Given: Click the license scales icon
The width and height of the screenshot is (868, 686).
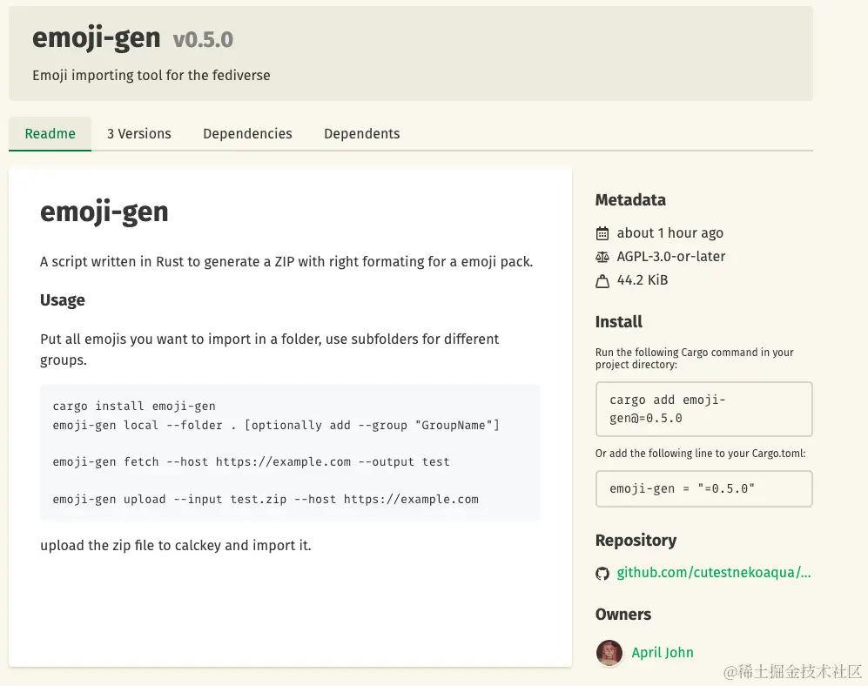Looking at the screenshot, I should click(x=602, y=257).
